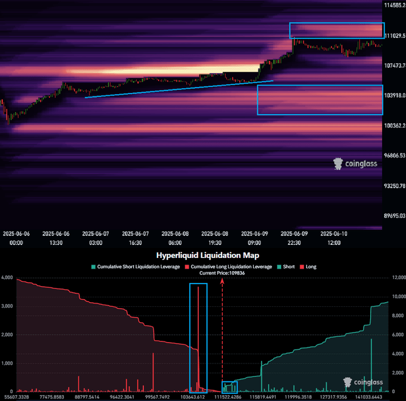Click the 141033.6443 price axis label
406x401 pixels.
(368, 397)
